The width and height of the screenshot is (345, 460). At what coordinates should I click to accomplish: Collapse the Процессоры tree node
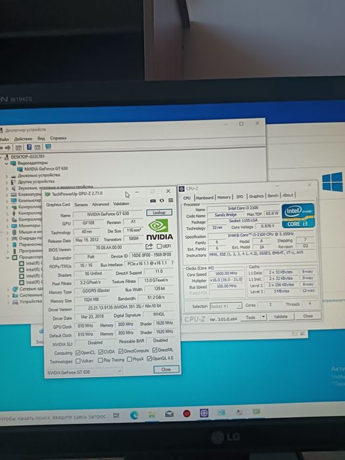[8, 258]
